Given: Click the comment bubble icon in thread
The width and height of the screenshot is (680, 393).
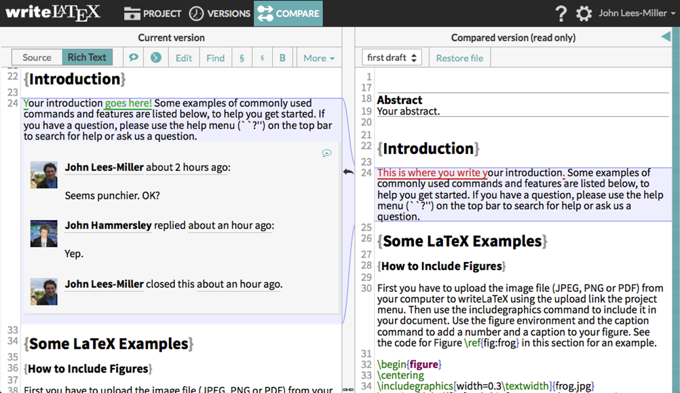Looking at the screenshot, I should (326, 153).
